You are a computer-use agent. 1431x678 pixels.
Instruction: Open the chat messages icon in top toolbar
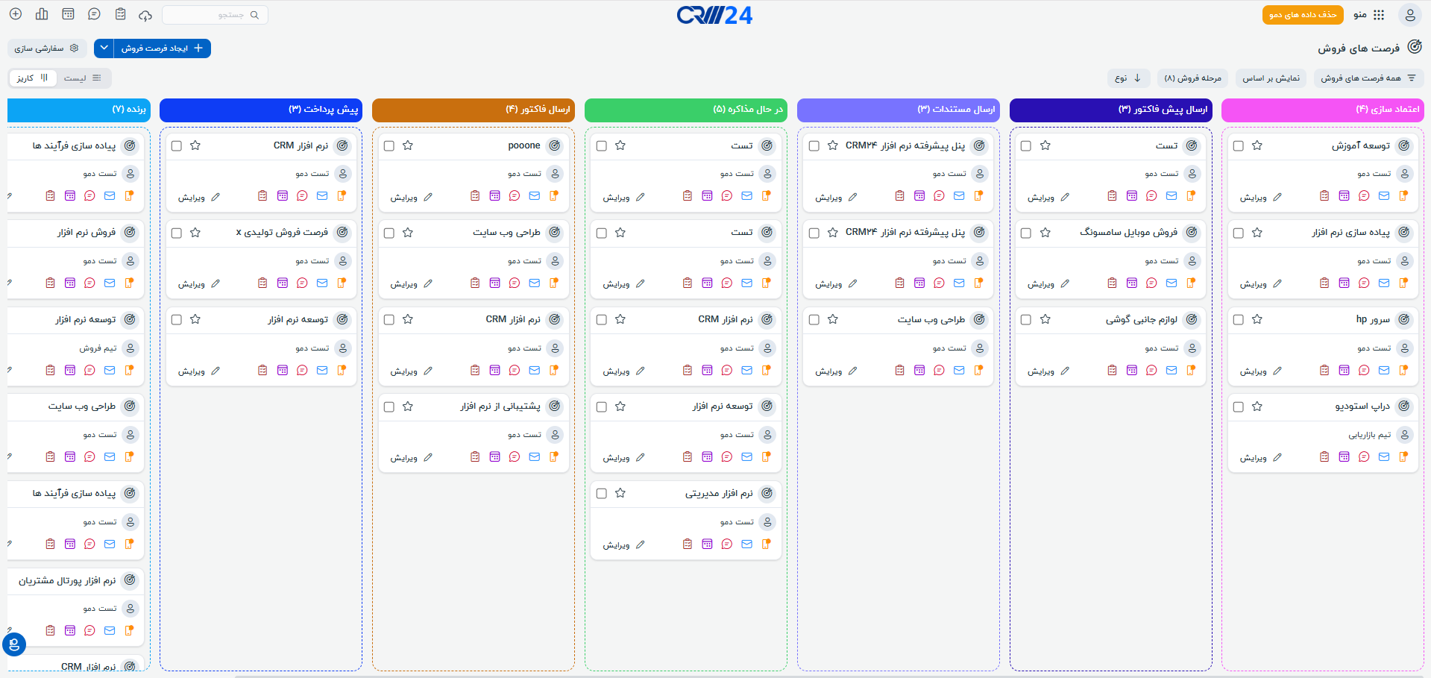click(94, 14)
